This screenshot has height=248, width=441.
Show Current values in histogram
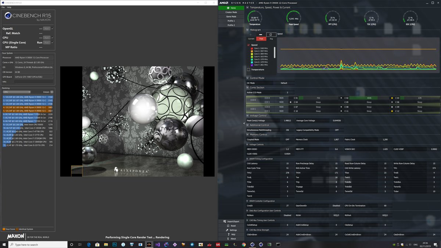[251, 39]
